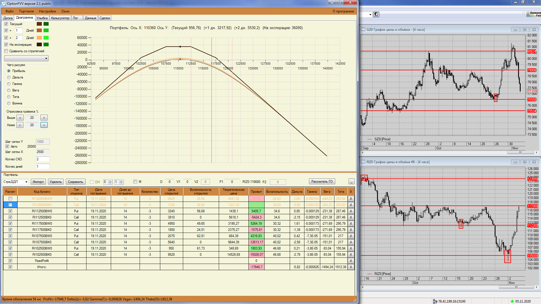This screenshot has width=541, height=304.
Task: Click the right arrow next to Выше
Action: click(x=44, y=118)
